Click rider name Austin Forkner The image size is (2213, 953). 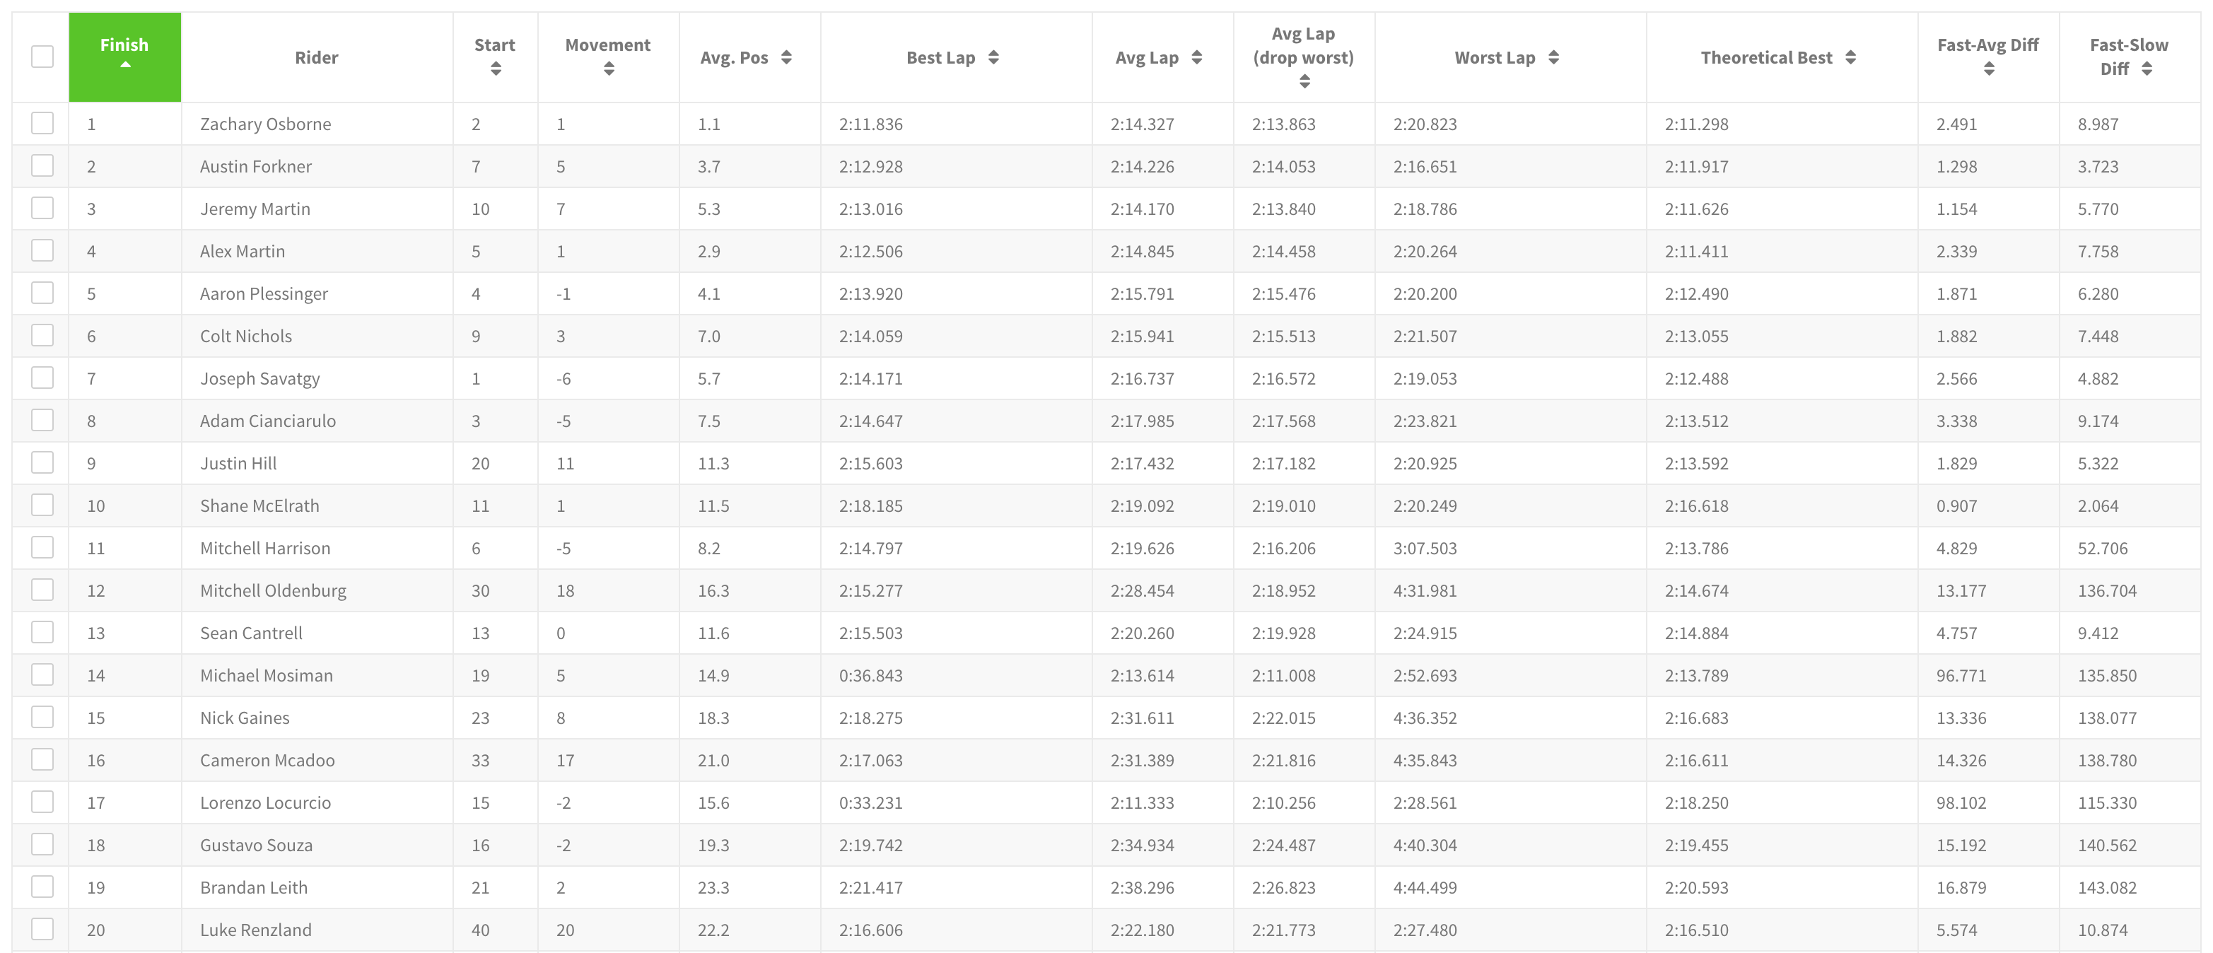point(256,167)
